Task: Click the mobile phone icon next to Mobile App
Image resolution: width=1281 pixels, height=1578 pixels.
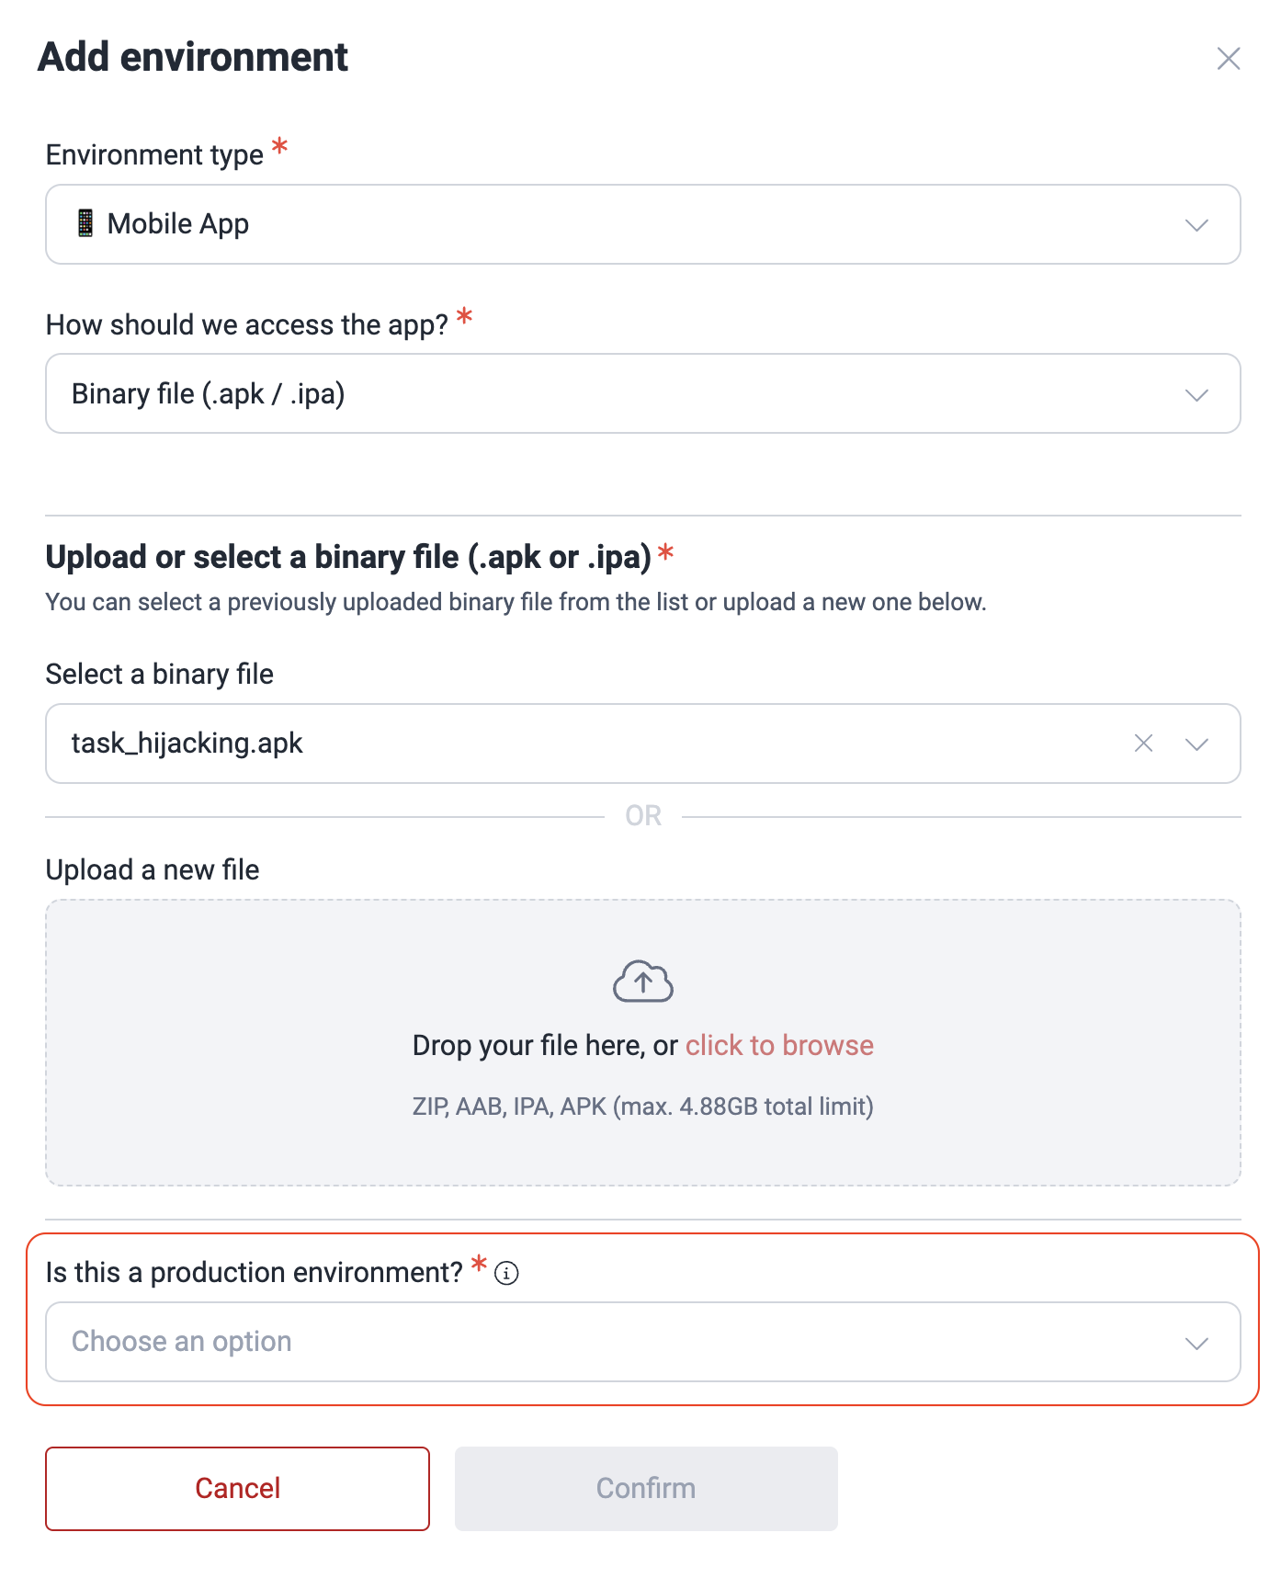Action: pyautogui.click(x=85, y=222)
